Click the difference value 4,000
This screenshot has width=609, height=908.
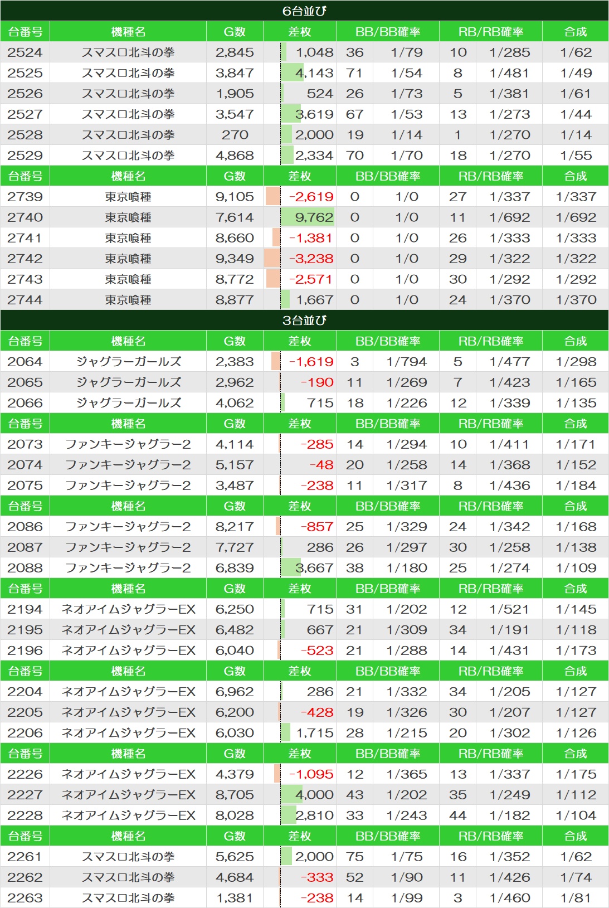click(x=314, y=795)
